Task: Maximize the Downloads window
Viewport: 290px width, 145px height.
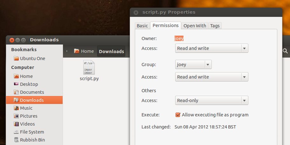Action: pos(23,40)
